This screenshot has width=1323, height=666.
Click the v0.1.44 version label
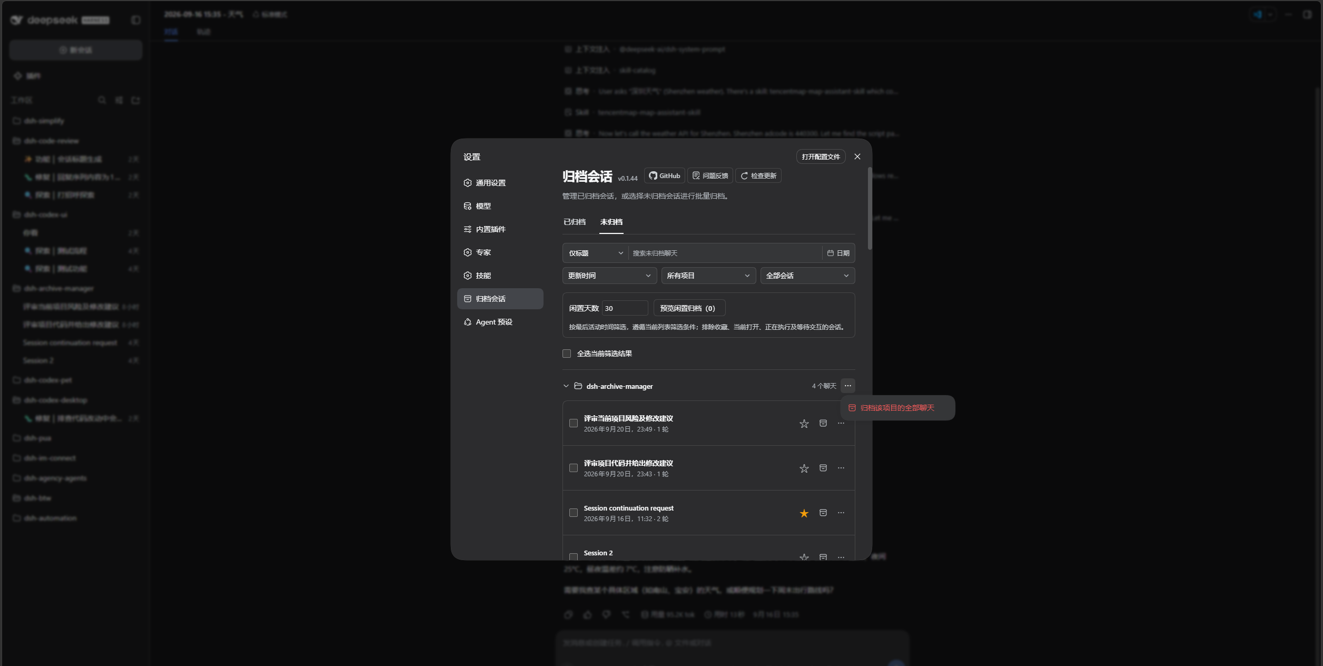click(x=627, y=179)
